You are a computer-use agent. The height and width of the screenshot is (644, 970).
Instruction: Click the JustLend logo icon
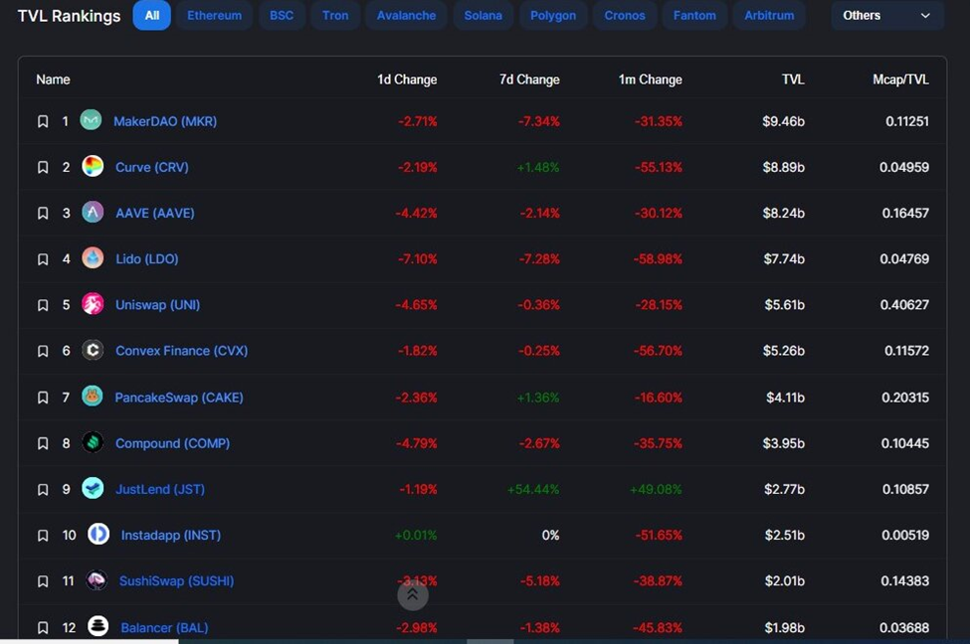click(x=93, y=488)
